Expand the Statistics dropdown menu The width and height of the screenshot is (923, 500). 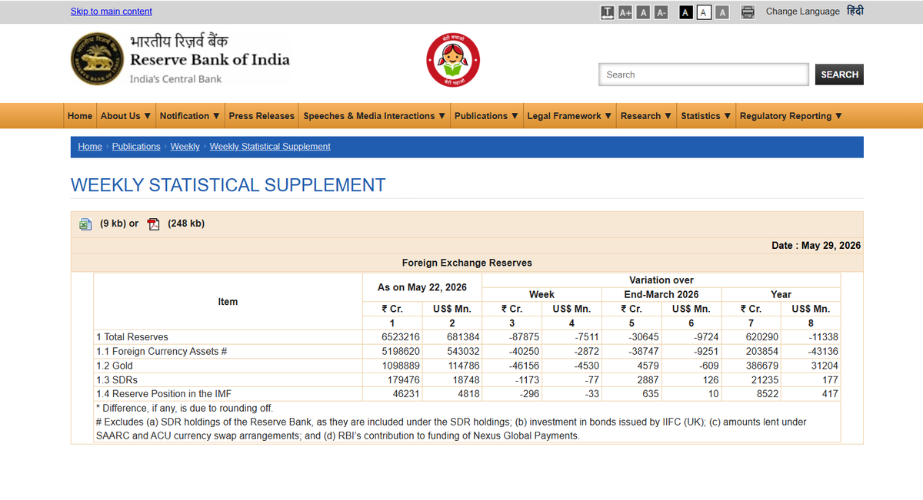(x=706, y=116)
